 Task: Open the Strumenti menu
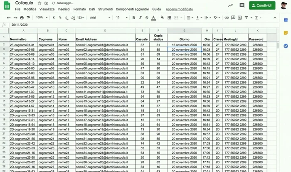106,9
